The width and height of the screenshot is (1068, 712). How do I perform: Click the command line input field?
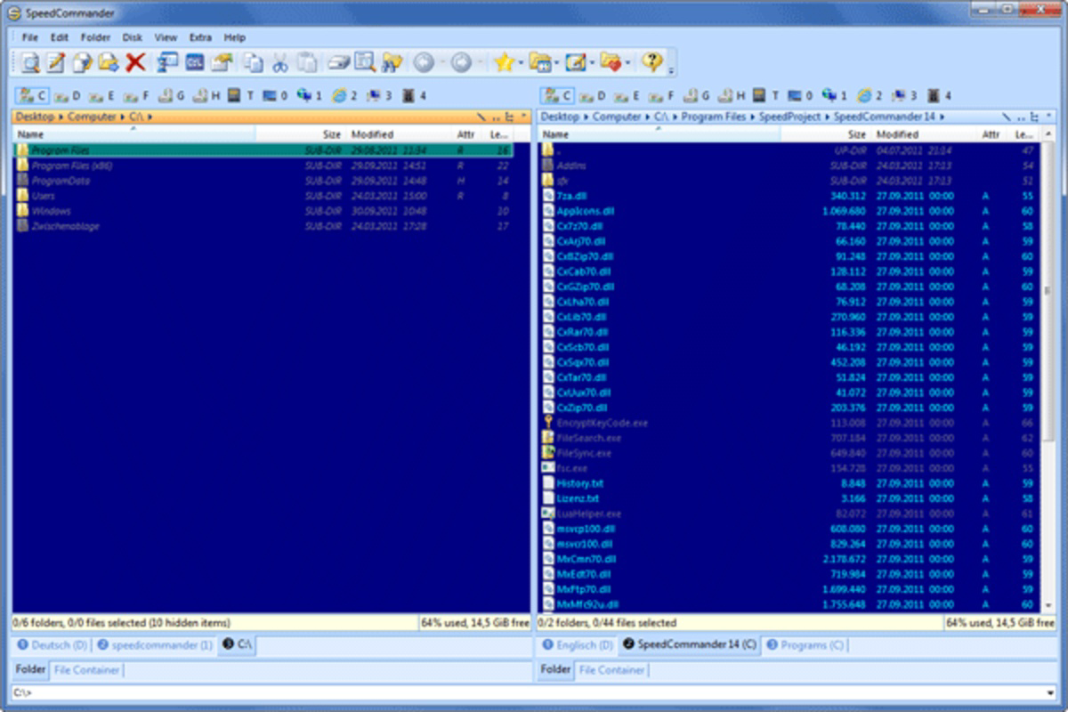(527, 692)
